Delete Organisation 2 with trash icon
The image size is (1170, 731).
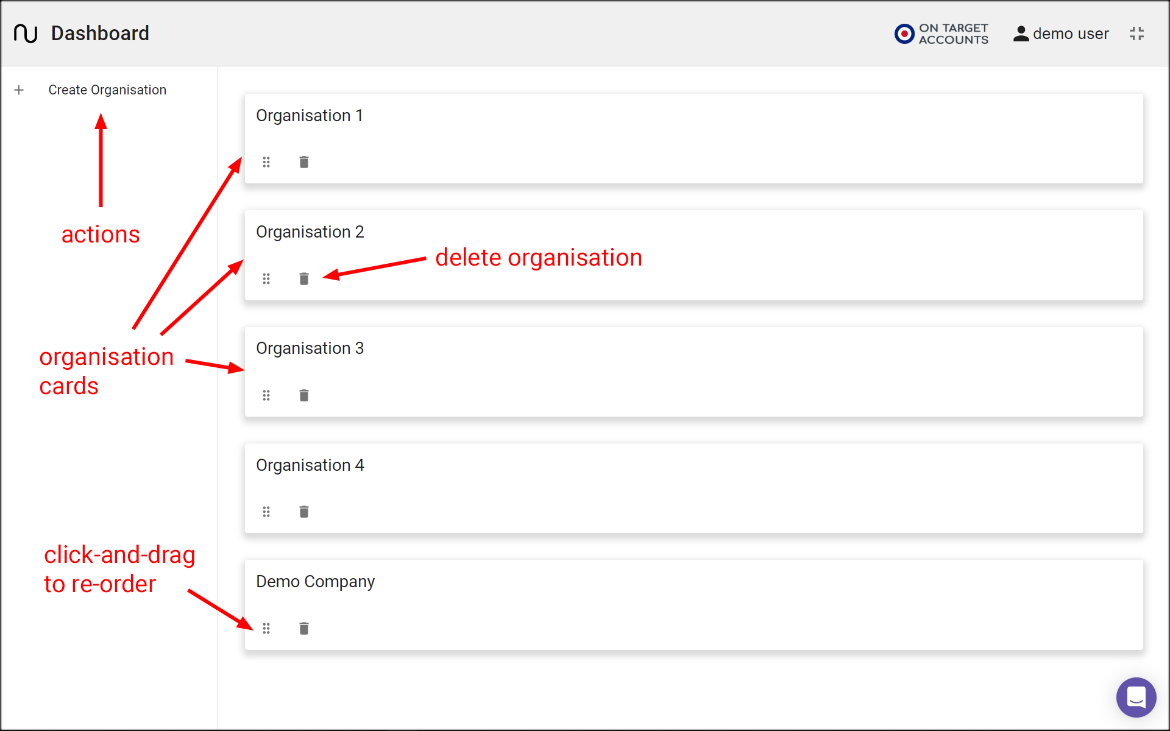coord(304,279)
